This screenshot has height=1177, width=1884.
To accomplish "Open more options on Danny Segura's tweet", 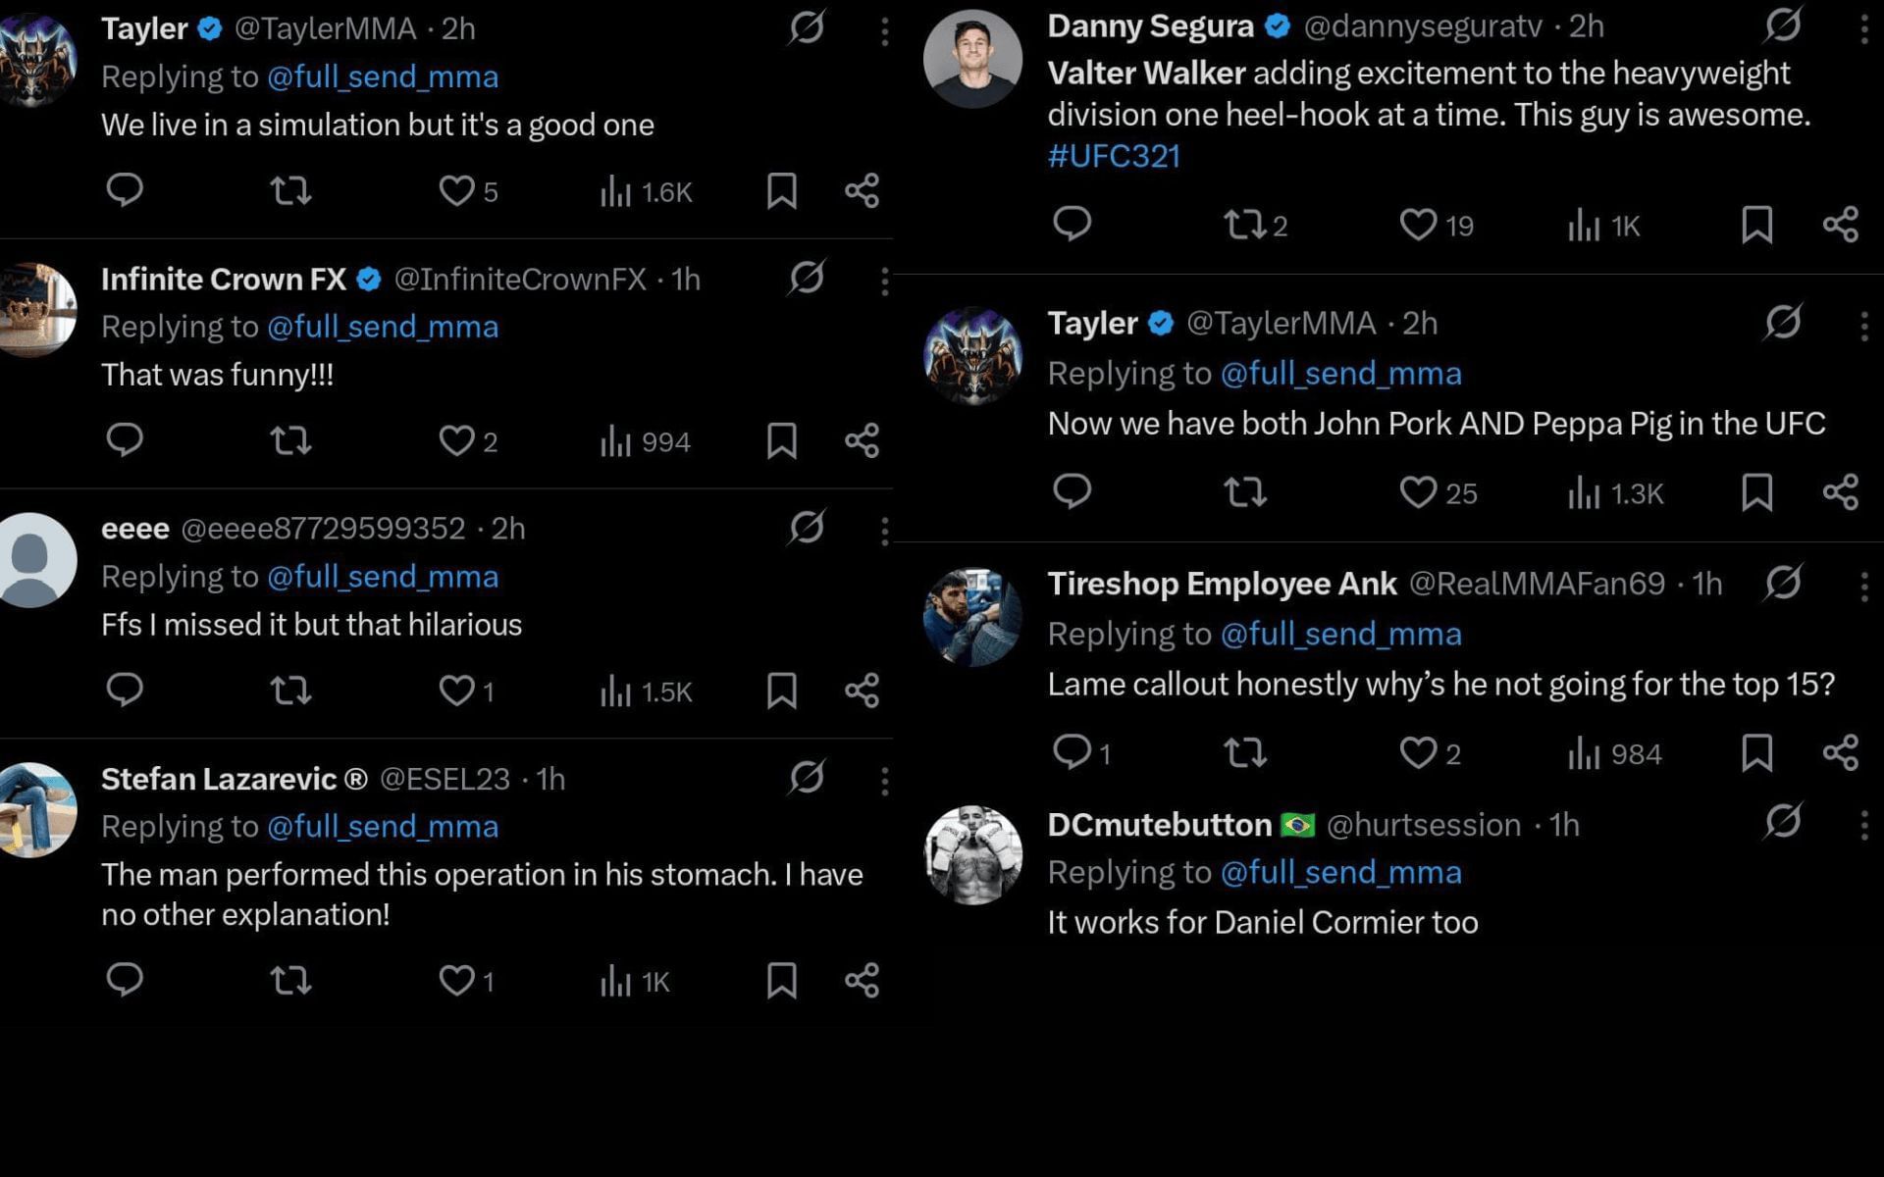I will (x=1864, y=29).
